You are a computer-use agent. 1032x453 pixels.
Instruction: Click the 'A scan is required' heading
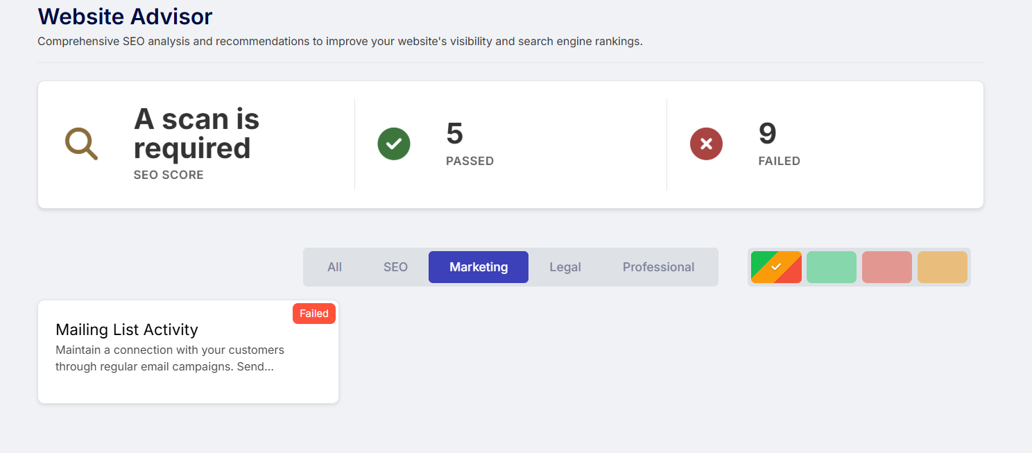coord(196,134)
